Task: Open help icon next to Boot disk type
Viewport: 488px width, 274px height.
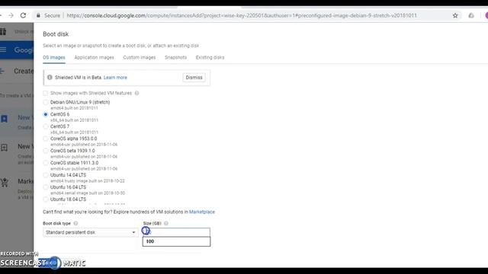Action: tap(75, 223)
